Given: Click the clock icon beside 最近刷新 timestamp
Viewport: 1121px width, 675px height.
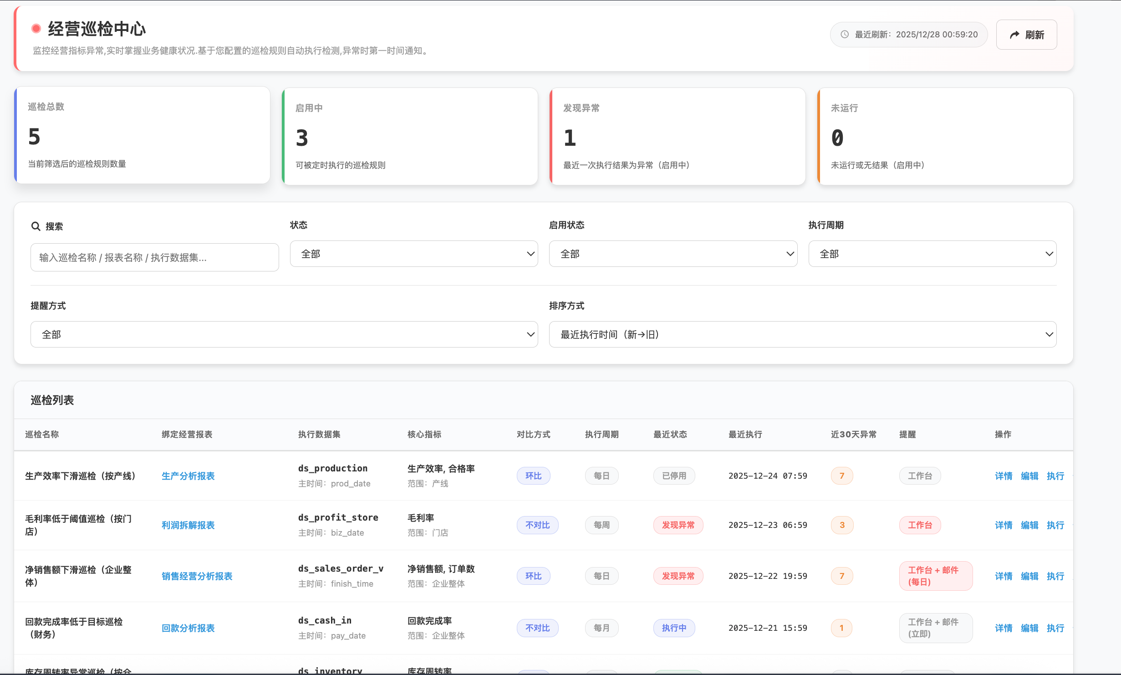Looking at the screenshot, I should tap(845, 34).
